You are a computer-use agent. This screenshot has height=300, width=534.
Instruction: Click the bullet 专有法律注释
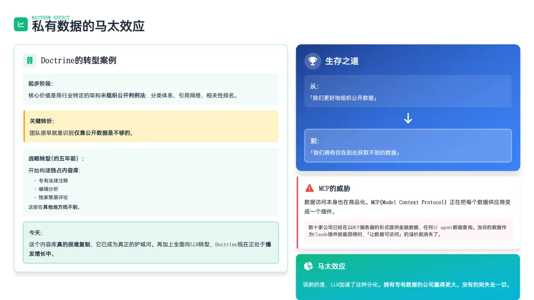click(53, 181)
